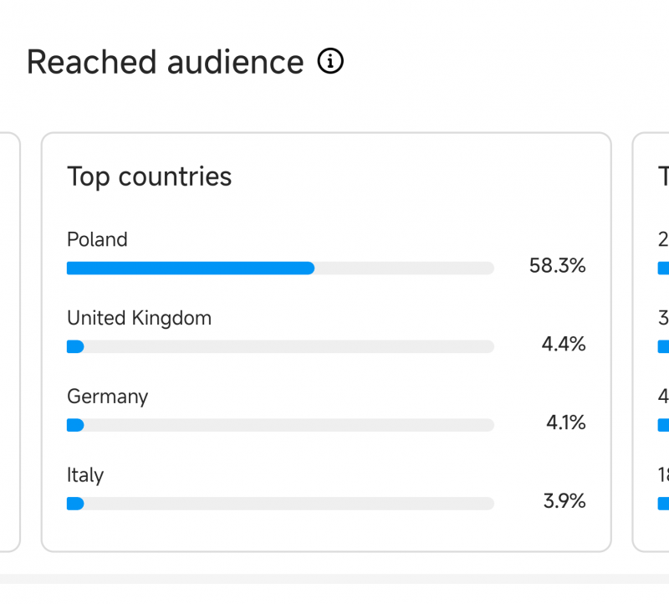The image size is (669, 604).
Task: Click the bottom blue bar in the right-edge card
Action: (x=663, y=504)
